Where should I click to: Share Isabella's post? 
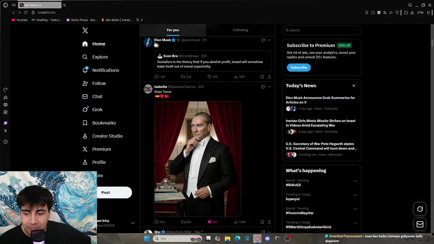(269, 222)
